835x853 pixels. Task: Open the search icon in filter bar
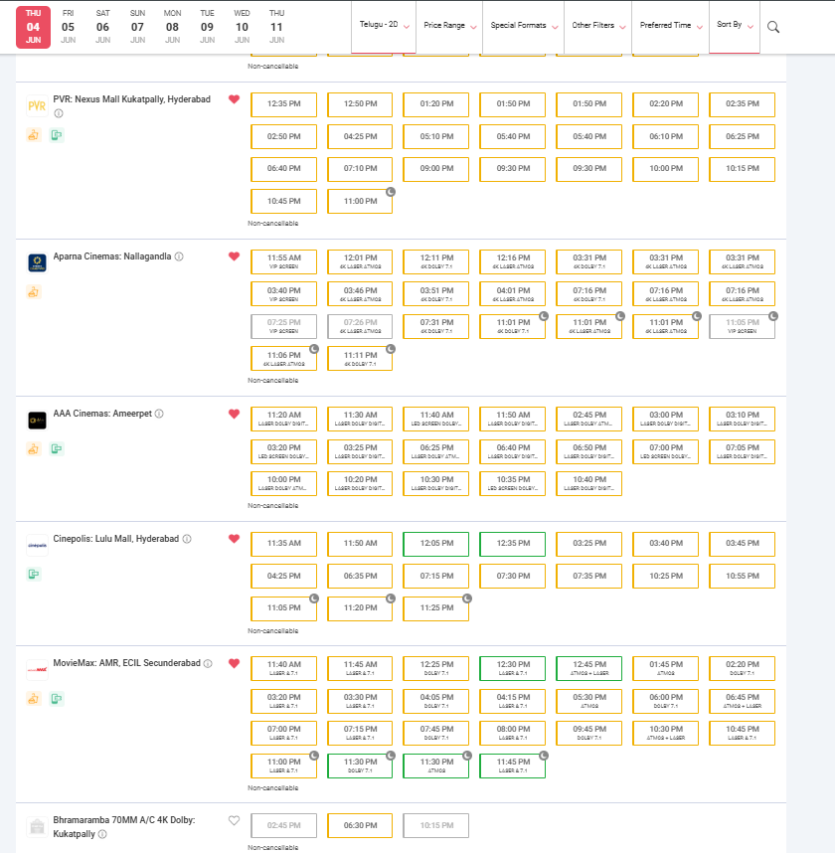click(x=773, y=27)
